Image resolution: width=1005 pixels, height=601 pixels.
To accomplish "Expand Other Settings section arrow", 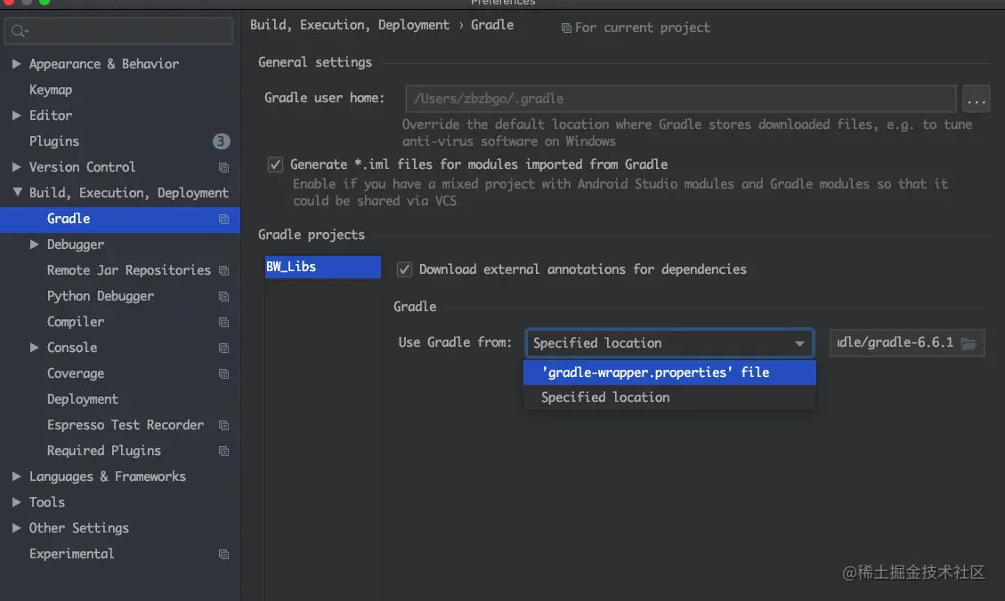I will 17,527.
